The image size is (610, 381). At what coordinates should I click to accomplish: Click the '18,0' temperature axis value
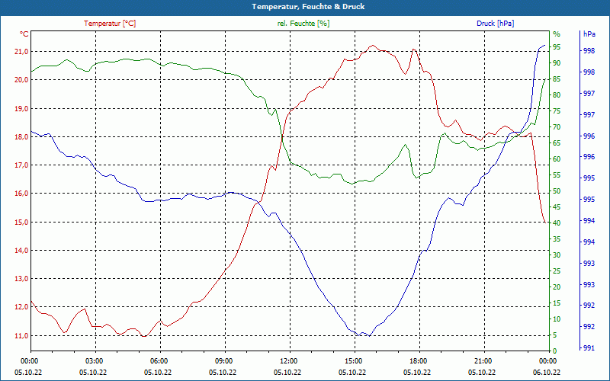point(21,137)
